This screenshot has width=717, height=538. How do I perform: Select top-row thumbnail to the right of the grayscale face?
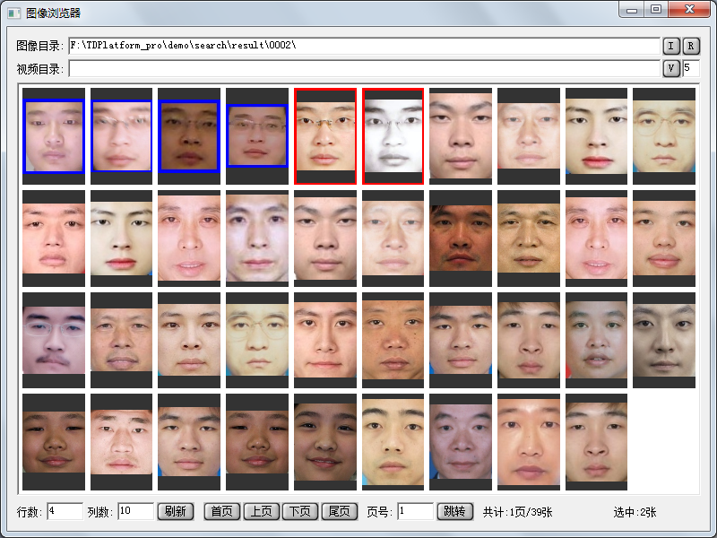click(x=461, y=136)
